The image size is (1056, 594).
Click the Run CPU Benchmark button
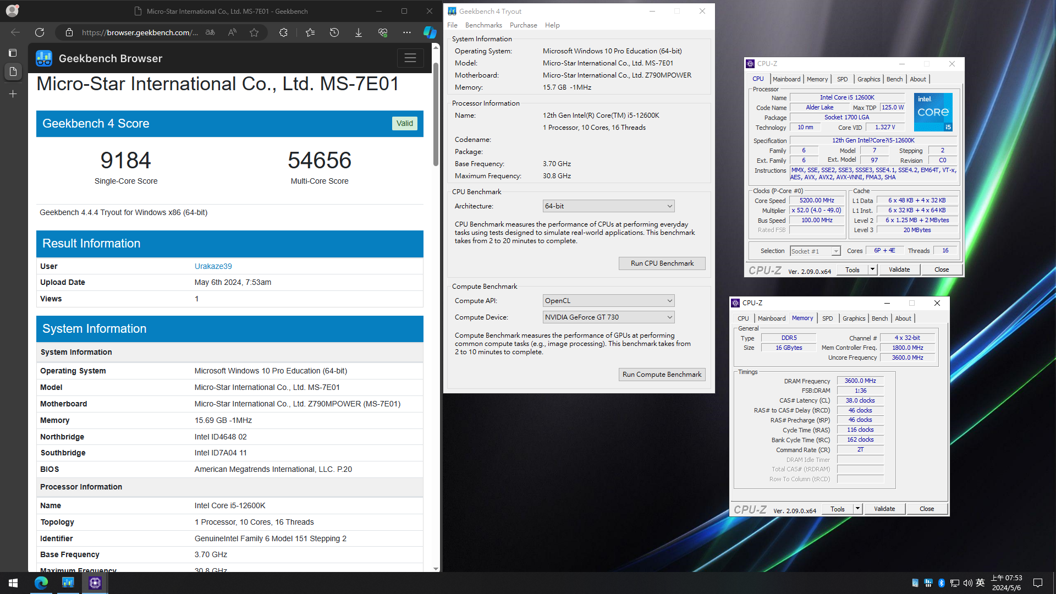click(x=662, y=263)
